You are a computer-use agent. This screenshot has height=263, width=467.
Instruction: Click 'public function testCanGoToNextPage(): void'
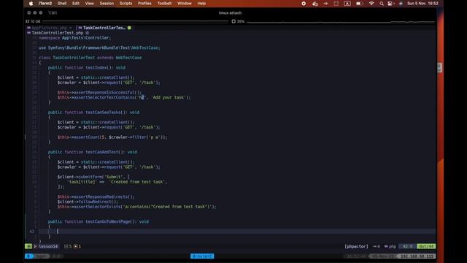[99, 221]
